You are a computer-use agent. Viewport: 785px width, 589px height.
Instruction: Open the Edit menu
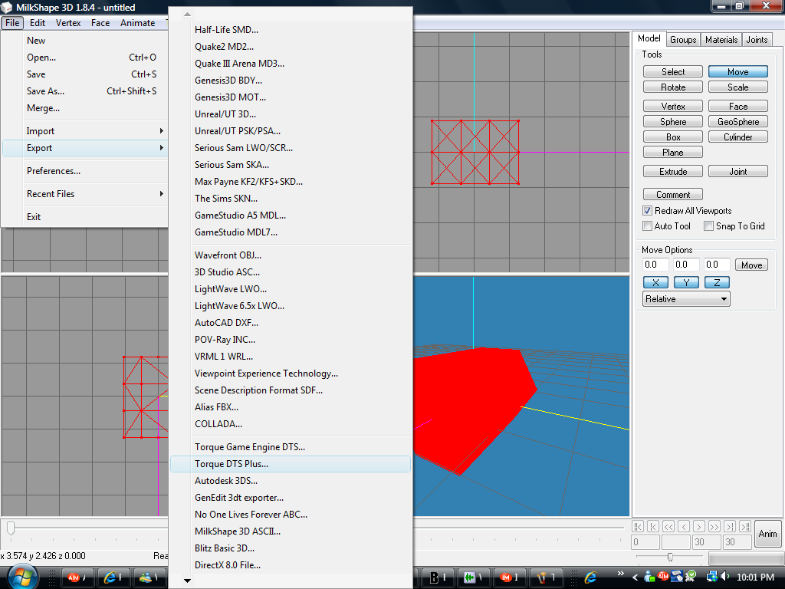click(38, 23)
